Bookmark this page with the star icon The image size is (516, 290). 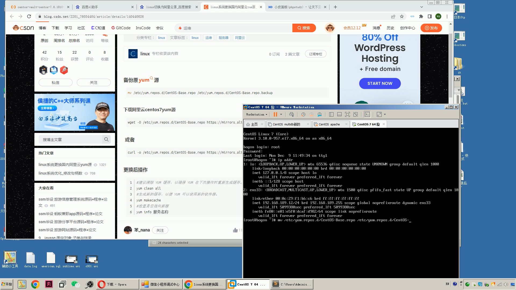402,16
